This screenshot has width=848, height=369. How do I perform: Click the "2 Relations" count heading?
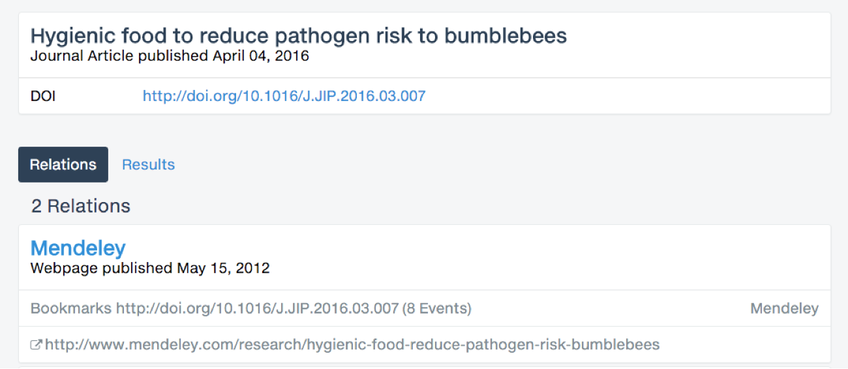coord(81,206)
